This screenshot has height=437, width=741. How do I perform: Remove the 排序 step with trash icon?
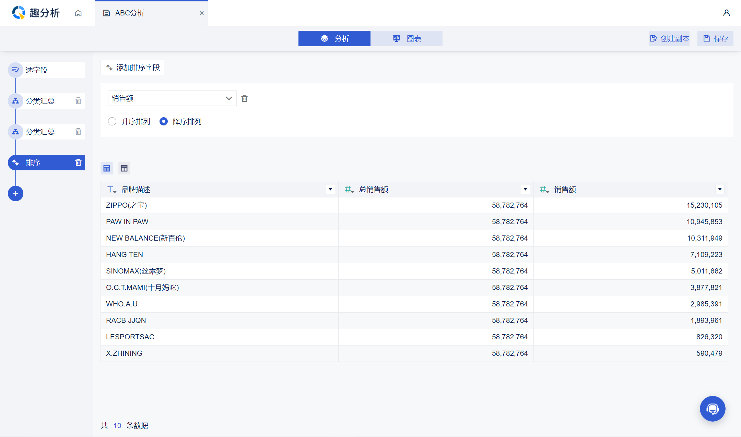78,162
